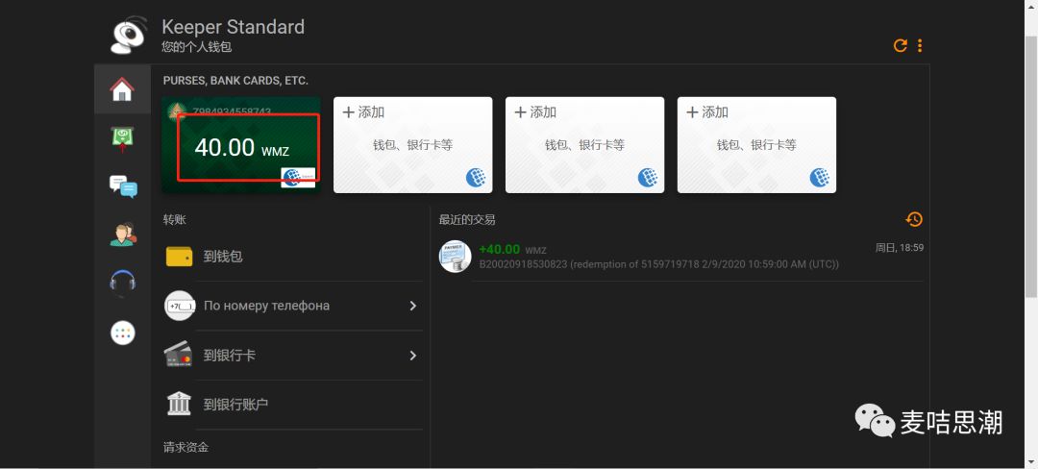Open the three-dot more options menu
Image resolution: width=1038 pixels, height=469 pixels.
click(920, 45)
